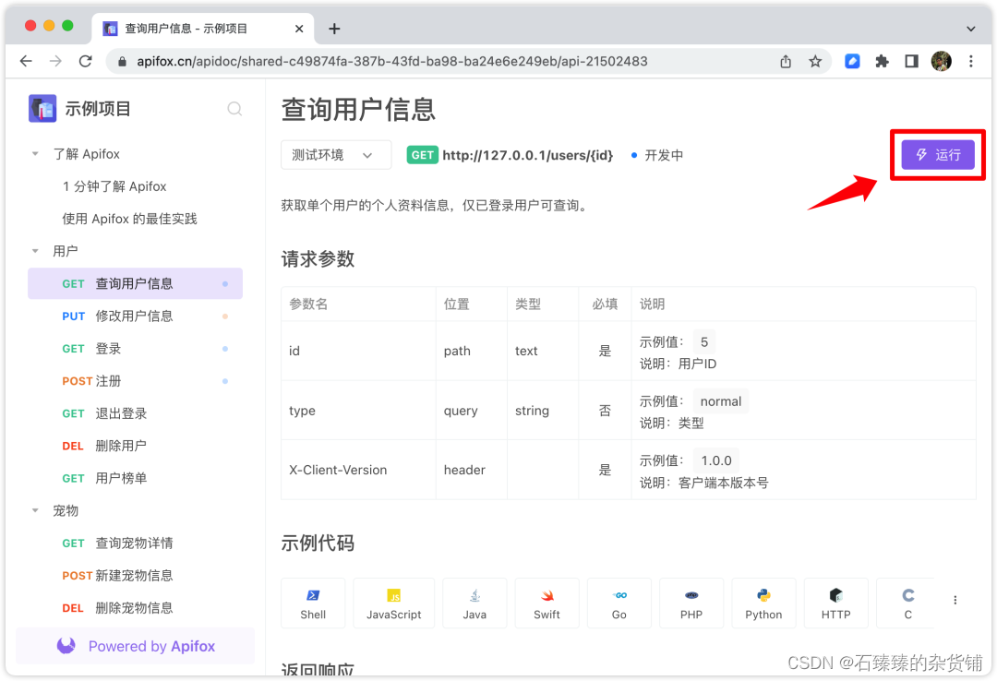Collapse the 用户 section in sidebar
Screen dimensions: 997x681
pyautogui.click(x=35, y=250)
